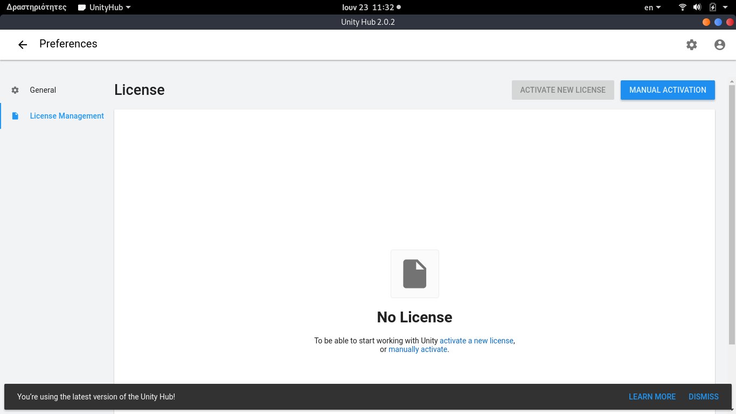Follow the 'manually activate' link

click(x=418, y=349)
